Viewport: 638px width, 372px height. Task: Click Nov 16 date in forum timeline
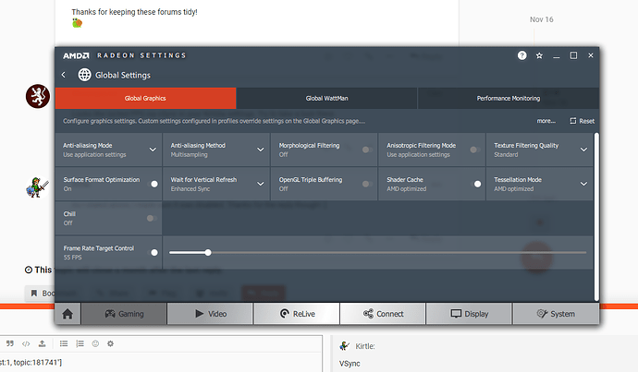(542, 19)
